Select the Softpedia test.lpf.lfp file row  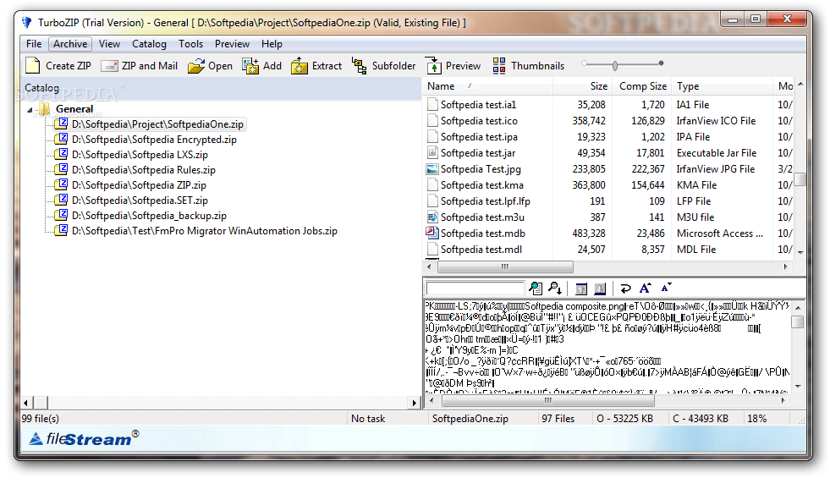coord(608,201)
